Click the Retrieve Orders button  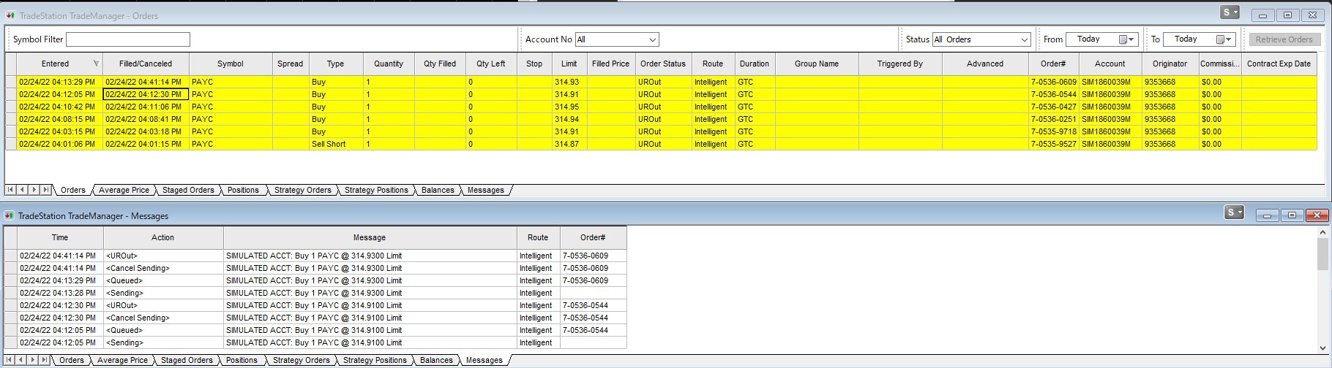1284,39
